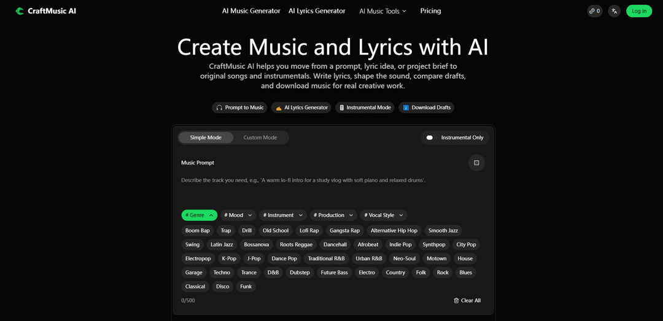Image resolution: width=663 pixels, height=321 pixels.
Task: Select the K-Pop genre tag
Action: (x=229, y=258)
